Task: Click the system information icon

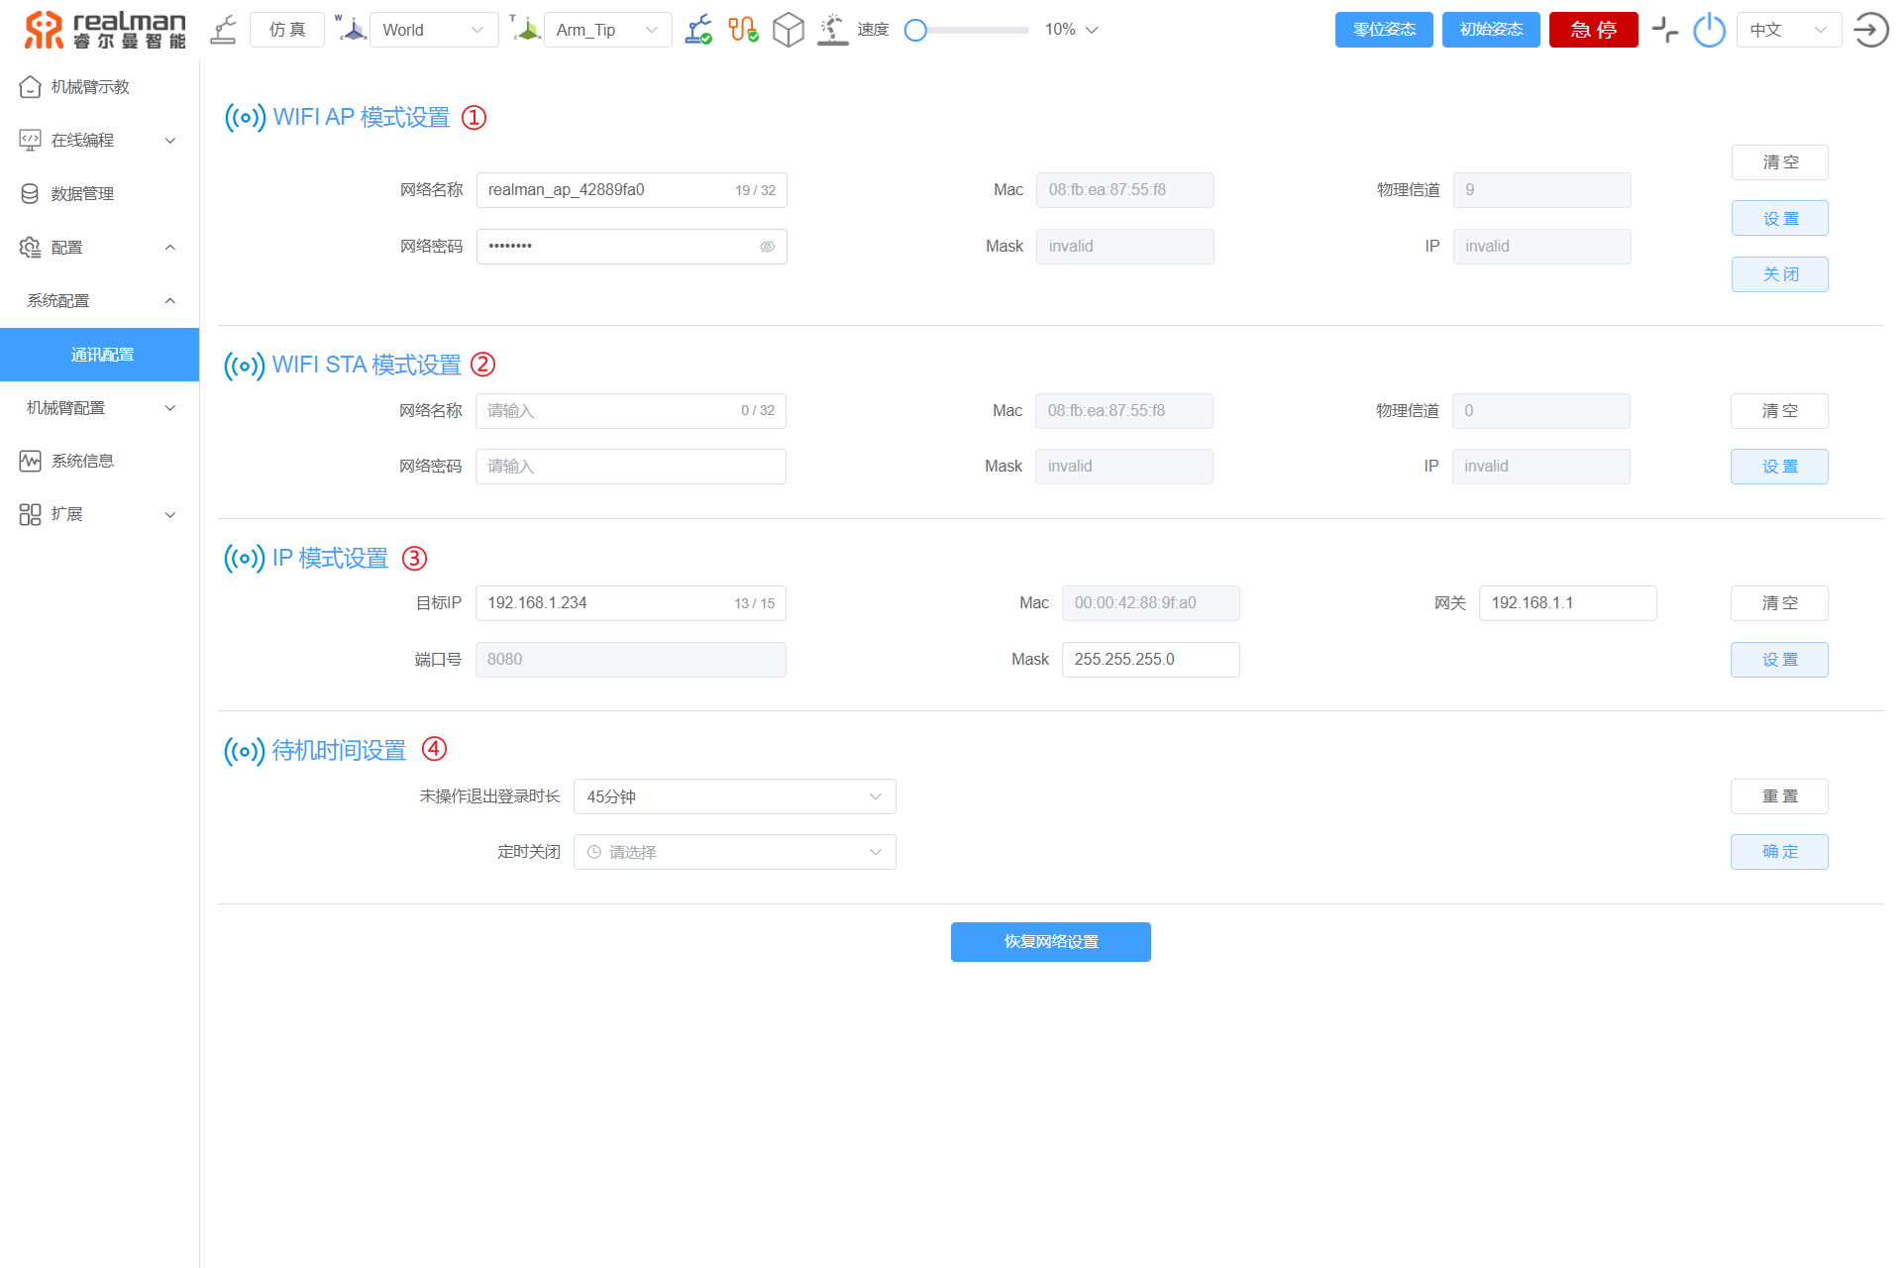Action: [x=30, y=460]
